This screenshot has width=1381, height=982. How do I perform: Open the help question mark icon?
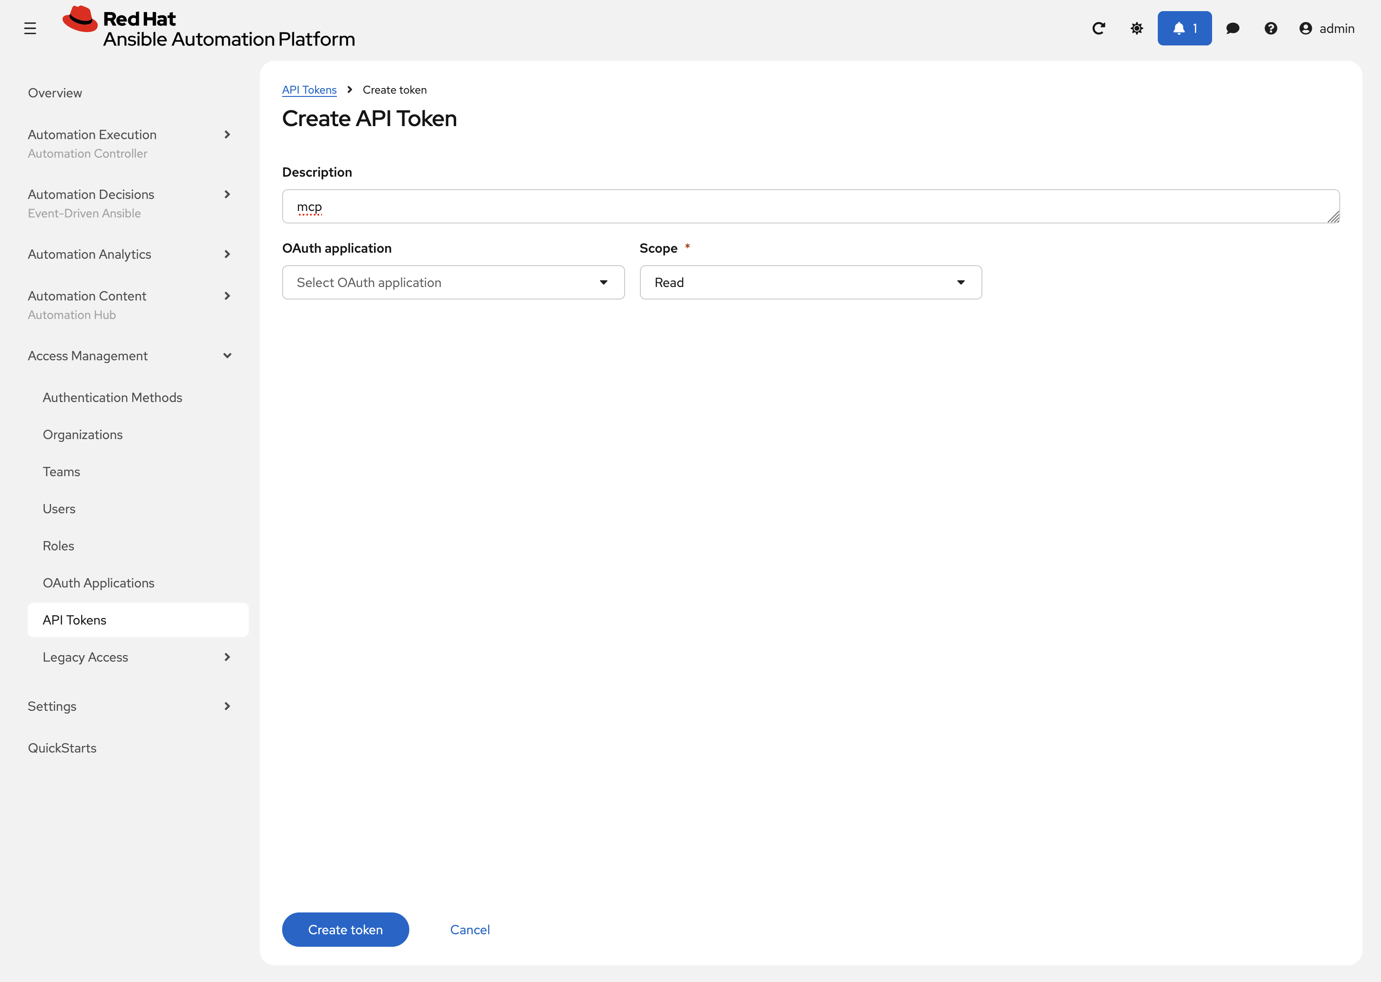point(1271,28)
